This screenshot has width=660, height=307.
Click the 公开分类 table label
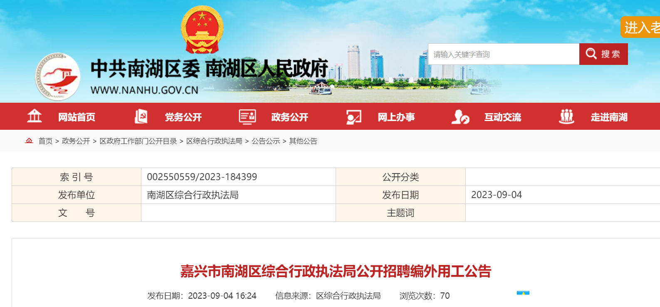click(400, 177)
